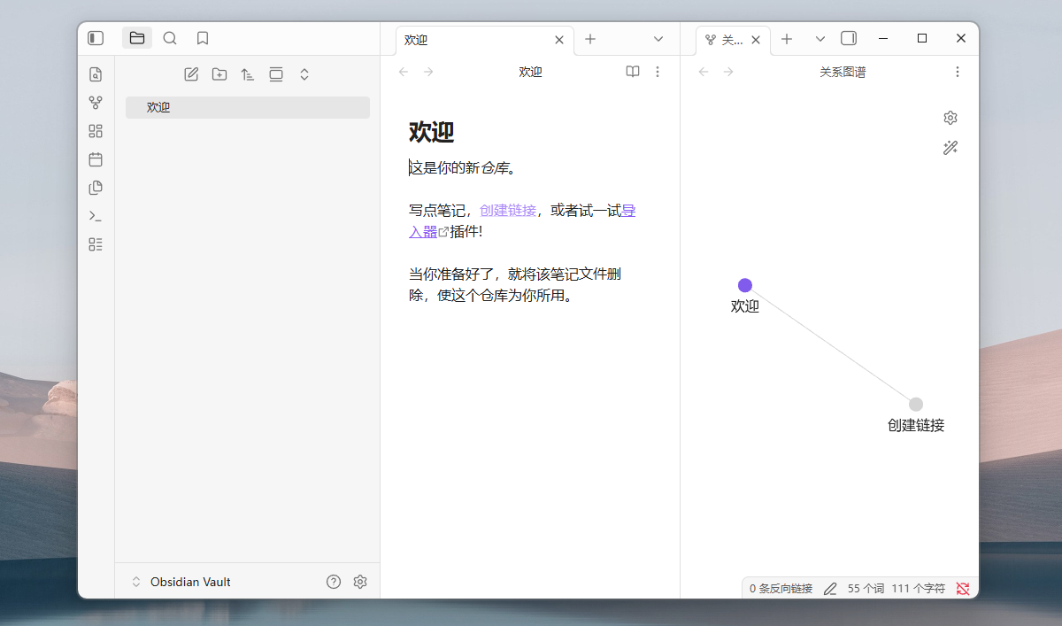Viewport: 1062px width, 626px height.
Task: Click the new note icon
Action: coord(191,74)
